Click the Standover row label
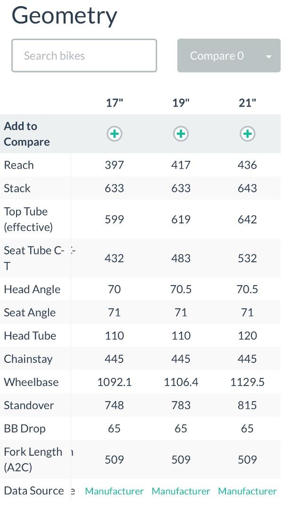292x509 pixels. click(x=29, y=405)
